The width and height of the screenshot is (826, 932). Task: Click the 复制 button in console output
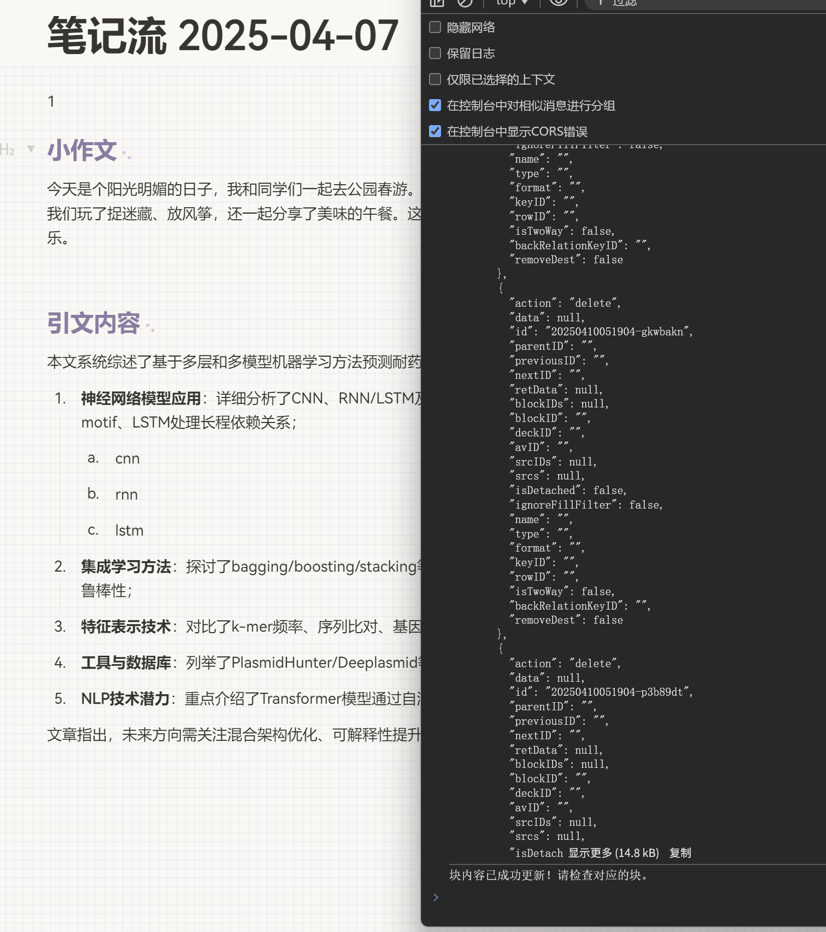680,853
